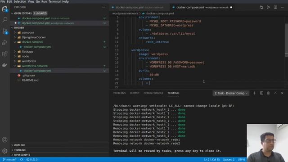The image size is (288, 162).
Task: Click Ln 21, Col 15 status item
Action: pyautogui.click(x=212, y=160)
